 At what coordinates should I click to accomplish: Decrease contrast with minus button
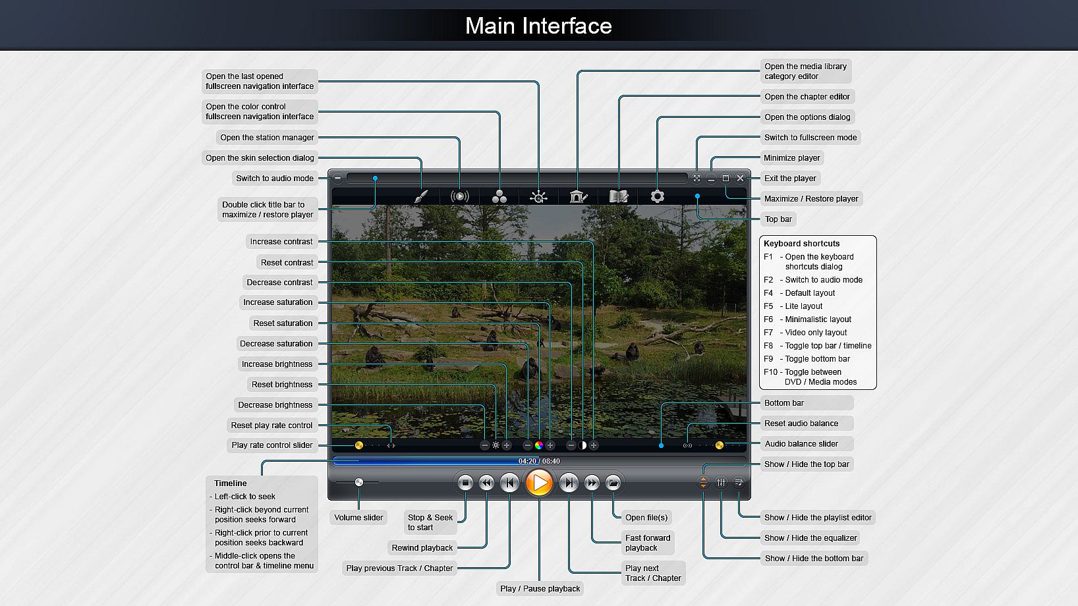(x=571, y=445)
